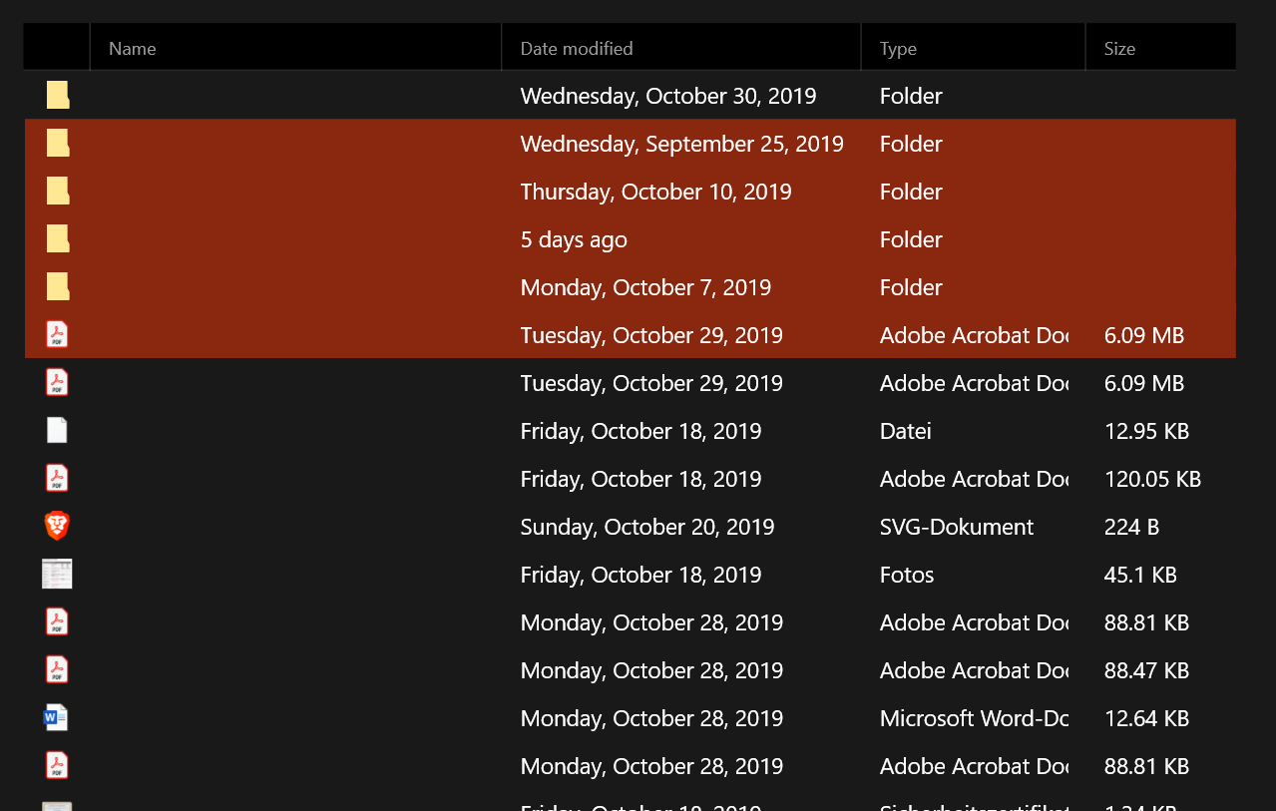Screen dimensions: 1276x811
Task: Click the SVG-Dokument type cell
Action: tap(957, 527)
